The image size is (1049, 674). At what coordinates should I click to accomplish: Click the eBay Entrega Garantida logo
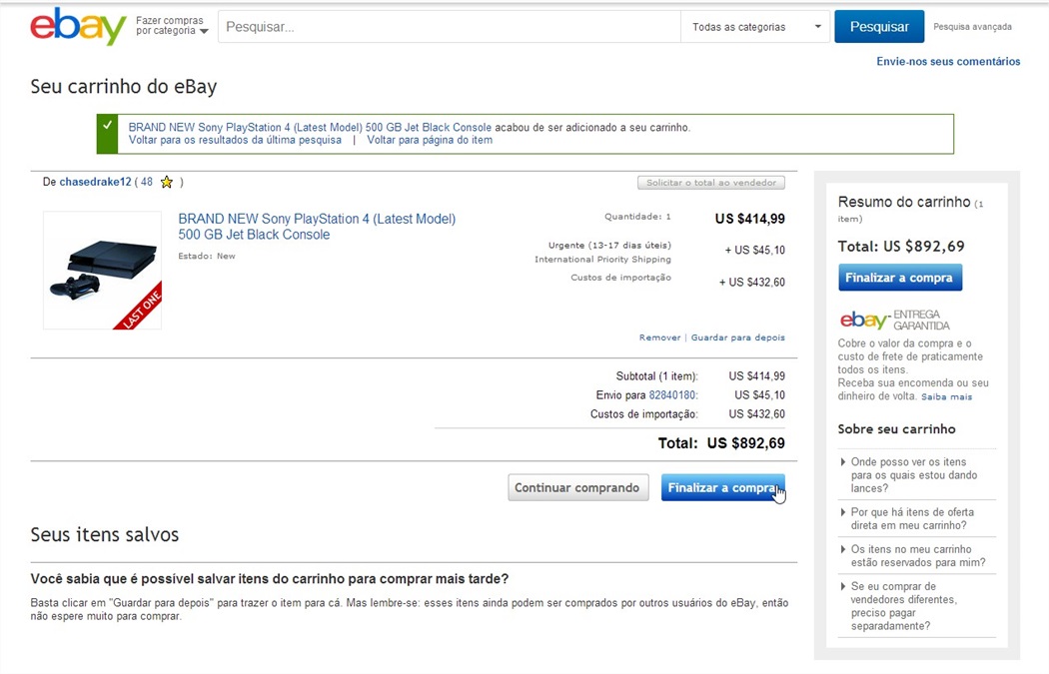pyautogui.click(x=894, y=321)
